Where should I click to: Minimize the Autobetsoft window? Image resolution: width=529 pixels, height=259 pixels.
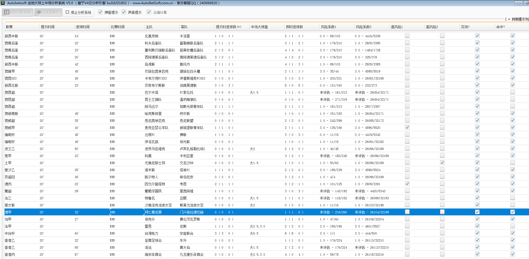click(519, 3)
